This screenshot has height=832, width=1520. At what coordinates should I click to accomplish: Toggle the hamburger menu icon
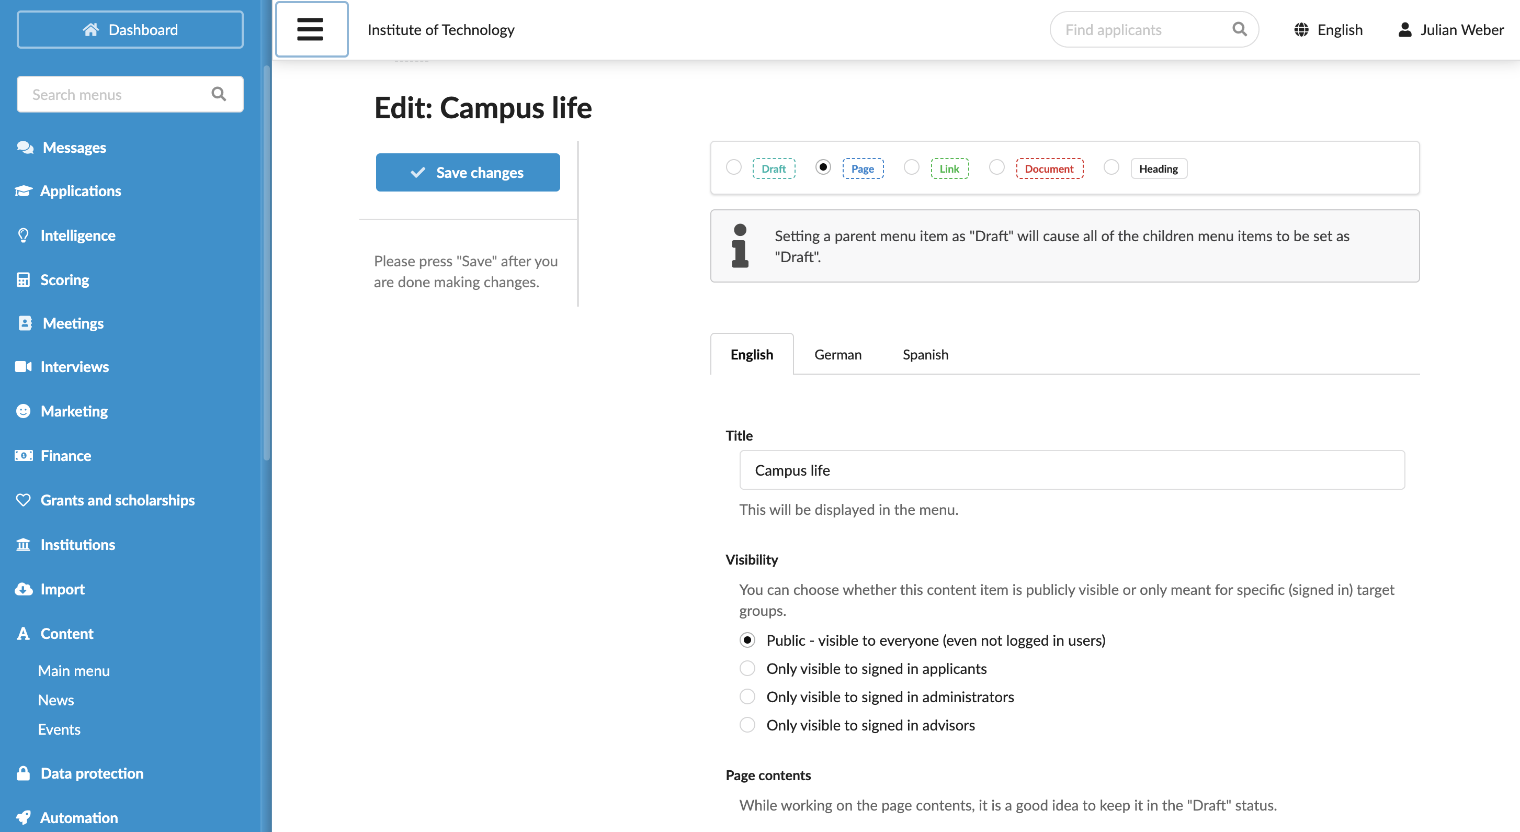(311, 29)
